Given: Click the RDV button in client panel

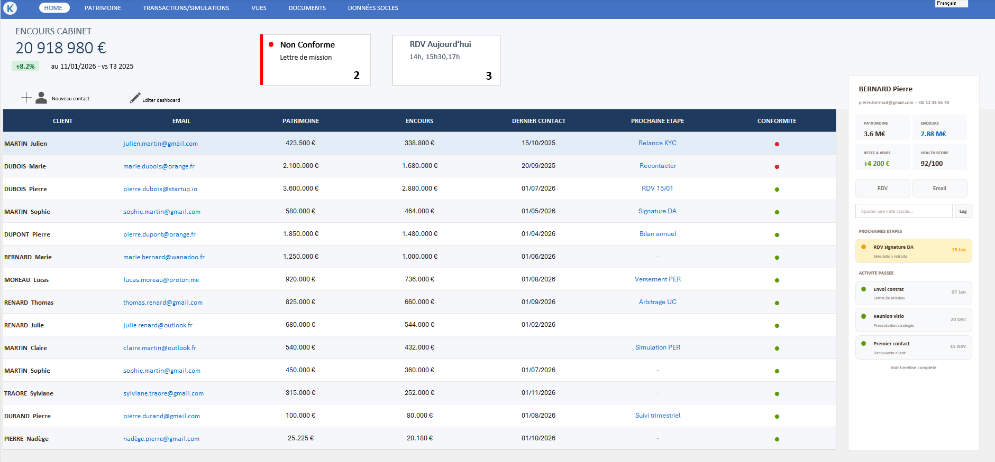Looking at the screenshot, I should click(x=882, y=188).
